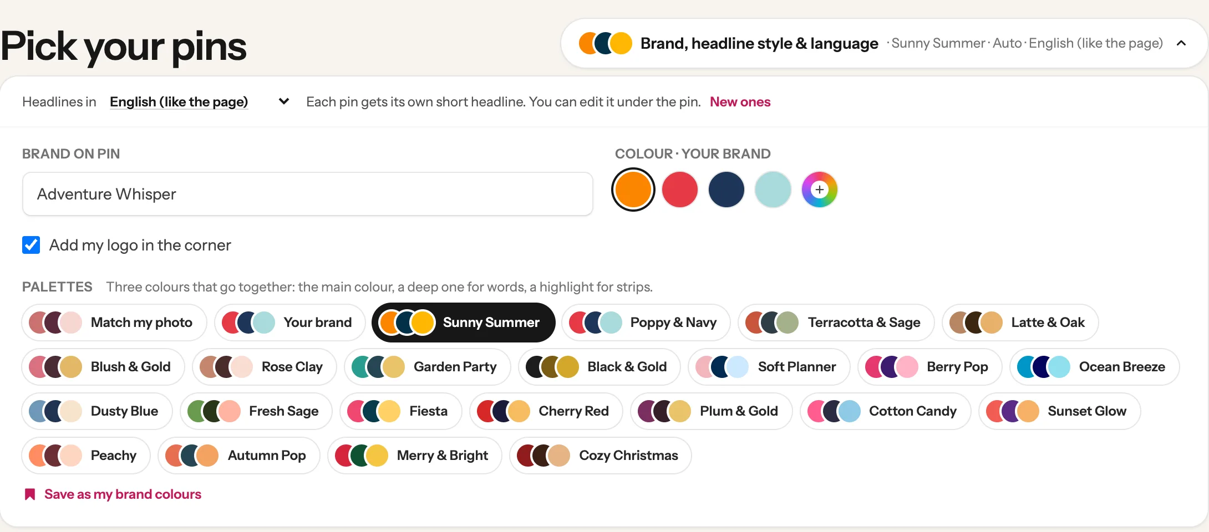Select the Soft Planner palette
Image resolution: width=1209 pixels, height=532 pixels.
[x=769, y=367]
